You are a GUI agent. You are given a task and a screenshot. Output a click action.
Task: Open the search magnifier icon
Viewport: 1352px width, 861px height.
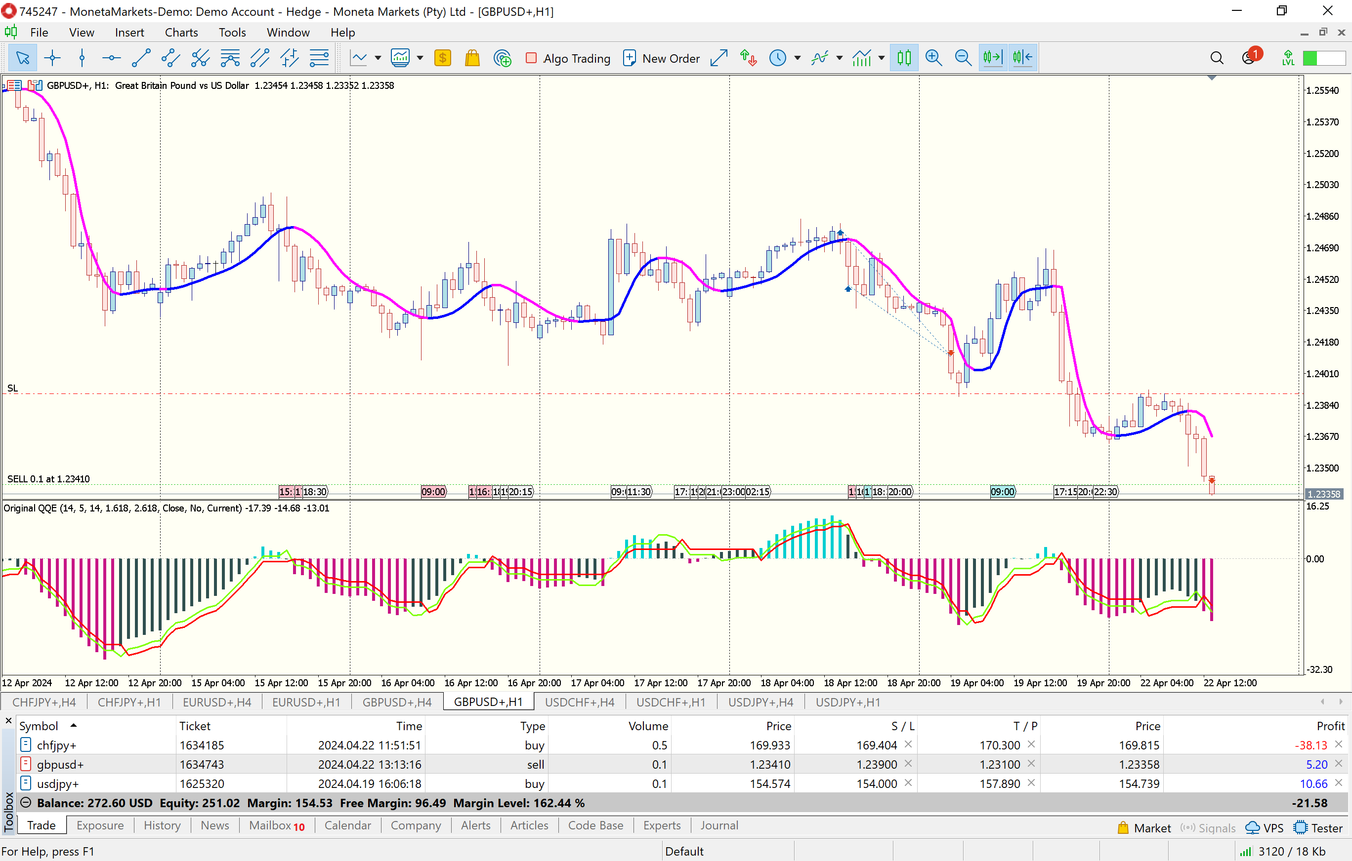coord(1216,58)
